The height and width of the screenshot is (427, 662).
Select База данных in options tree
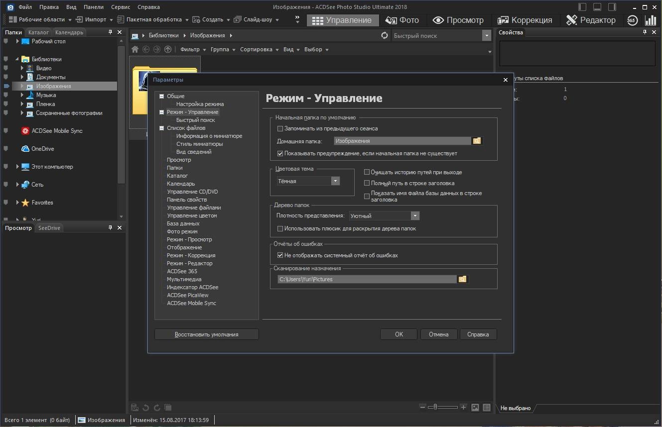pos(183,223)
